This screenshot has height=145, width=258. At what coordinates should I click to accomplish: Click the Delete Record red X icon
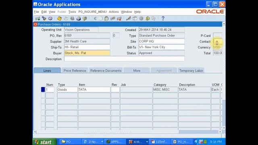click(119, 19)
